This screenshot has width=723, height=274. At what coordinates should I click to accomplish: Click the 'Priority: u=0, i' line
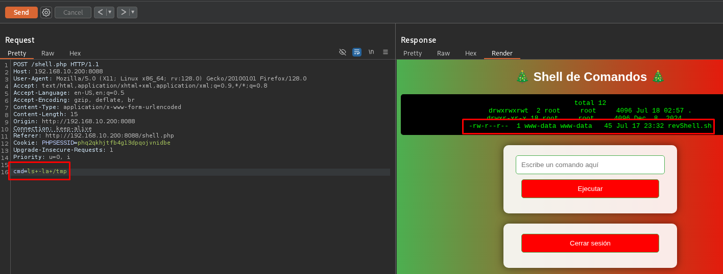[42, 157]
